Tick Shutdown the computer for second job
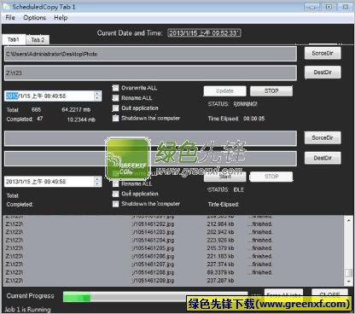The image size is (355, 314). (x=115, y=204)
